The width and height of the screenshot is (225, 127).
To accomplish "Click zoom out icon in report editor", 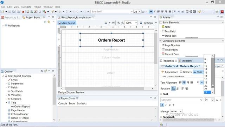I will pos(122,23).
